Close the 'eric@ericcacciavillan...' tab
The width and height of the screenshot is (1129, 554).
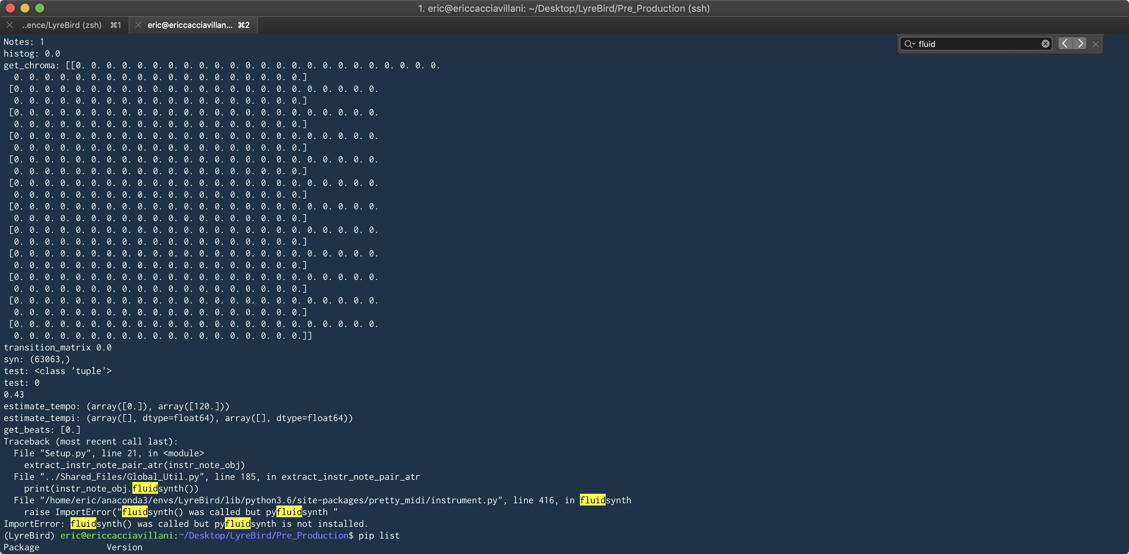[138, 25]
